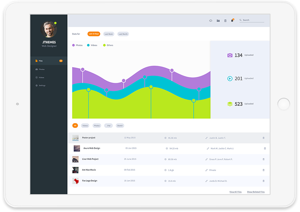Switch stats to Last Week
Viewport: 300px width, 212px height.
[x=109, y=34]
